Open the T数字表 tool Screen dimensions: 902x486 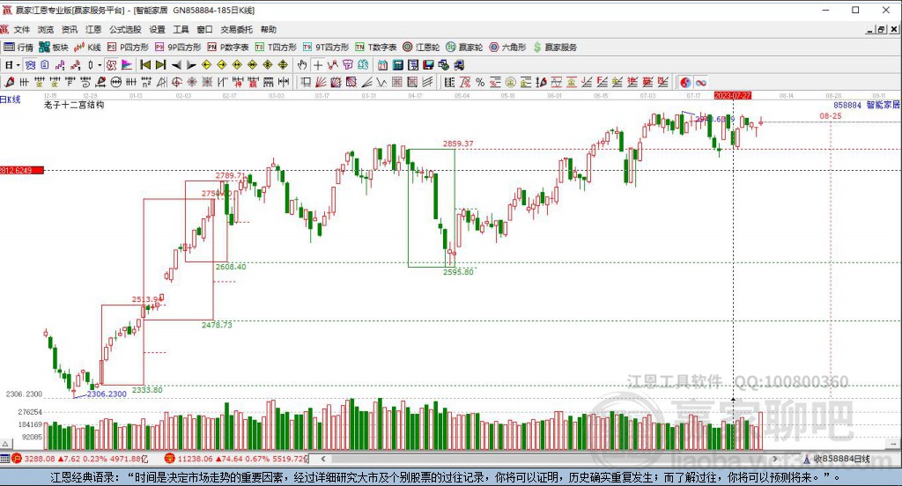(375, 48)
